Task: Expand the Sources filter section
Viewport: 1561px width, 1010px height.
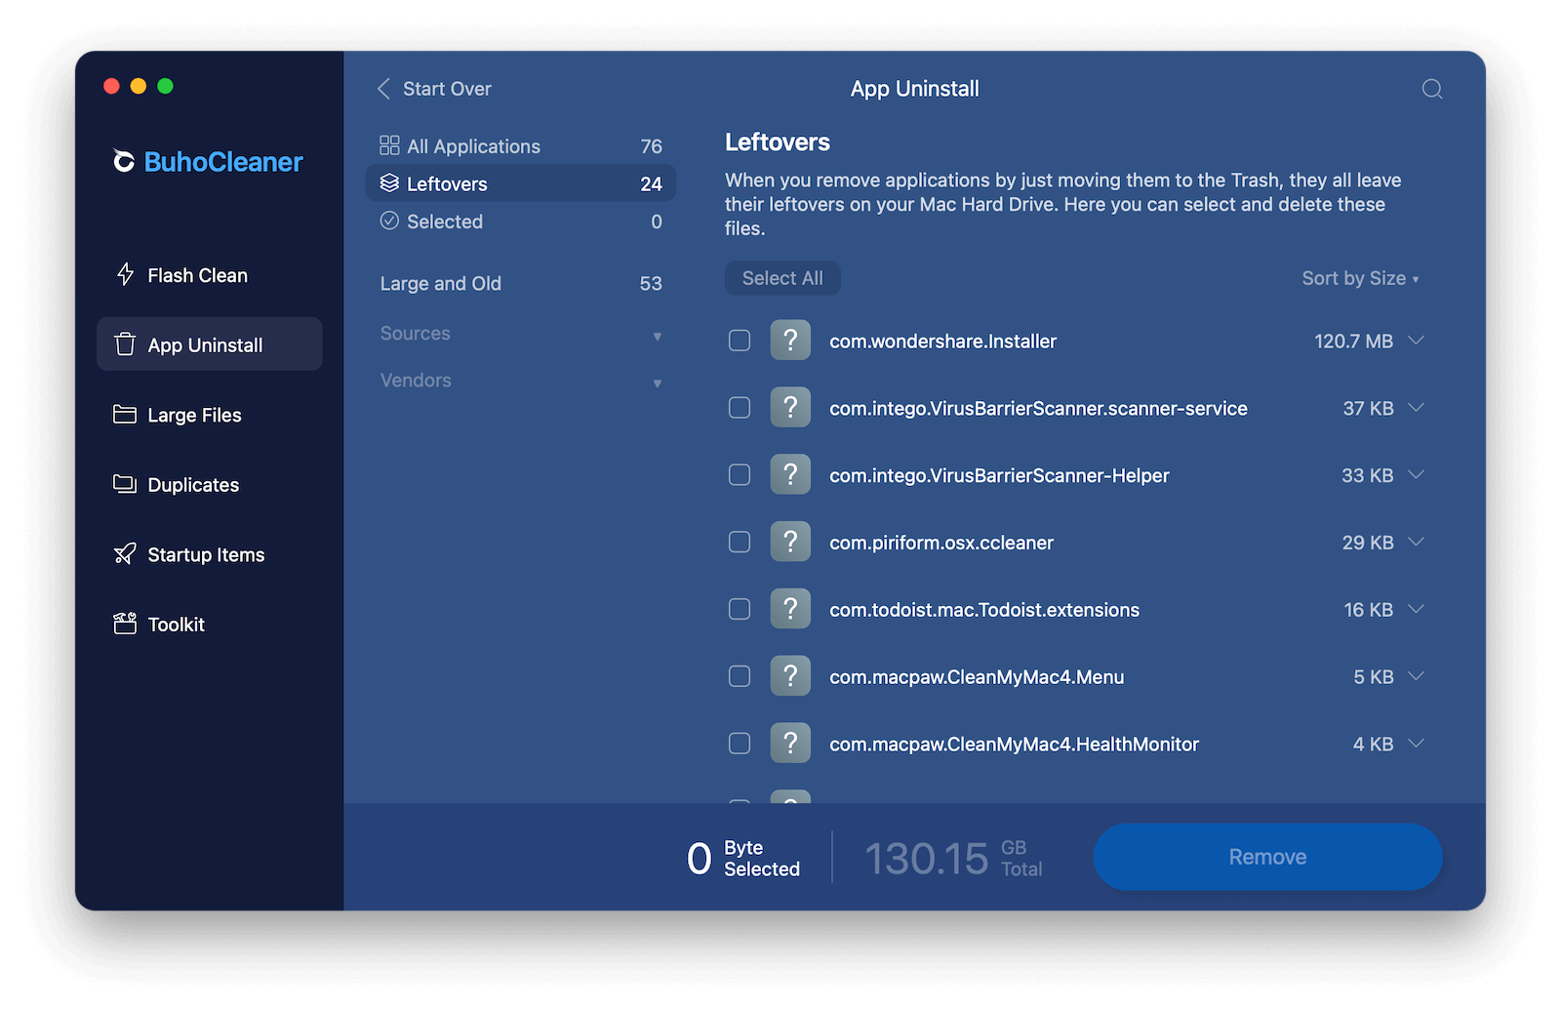Action: 521,334
